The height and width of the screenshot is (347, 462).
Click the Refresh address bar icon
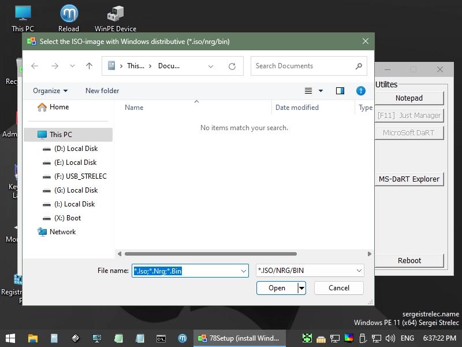tap(232, 66)
